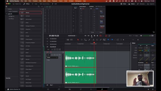Open the Mixer panel three-dot options menu
Viewport: 161px width, 91px height.
click(x=154, y=43)
